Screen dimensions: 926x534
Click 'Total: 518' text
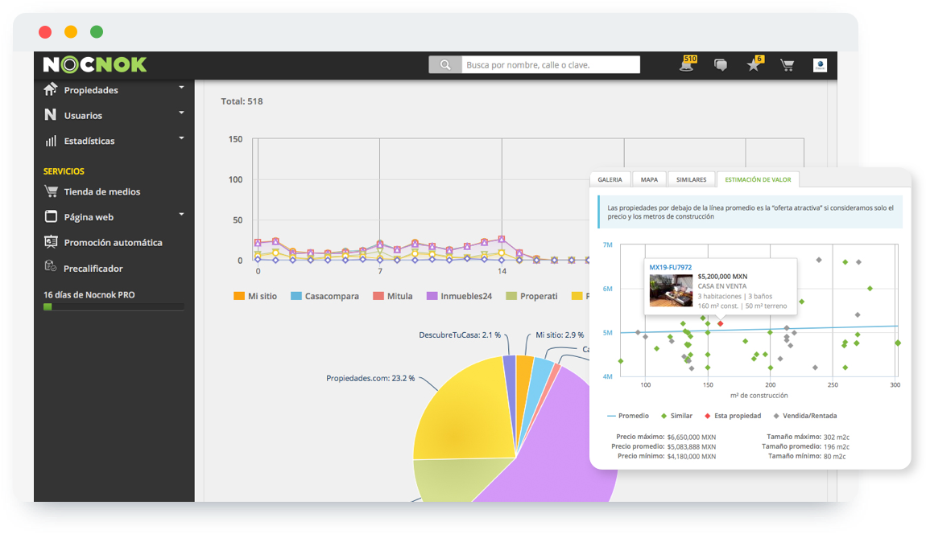[242, 101]
